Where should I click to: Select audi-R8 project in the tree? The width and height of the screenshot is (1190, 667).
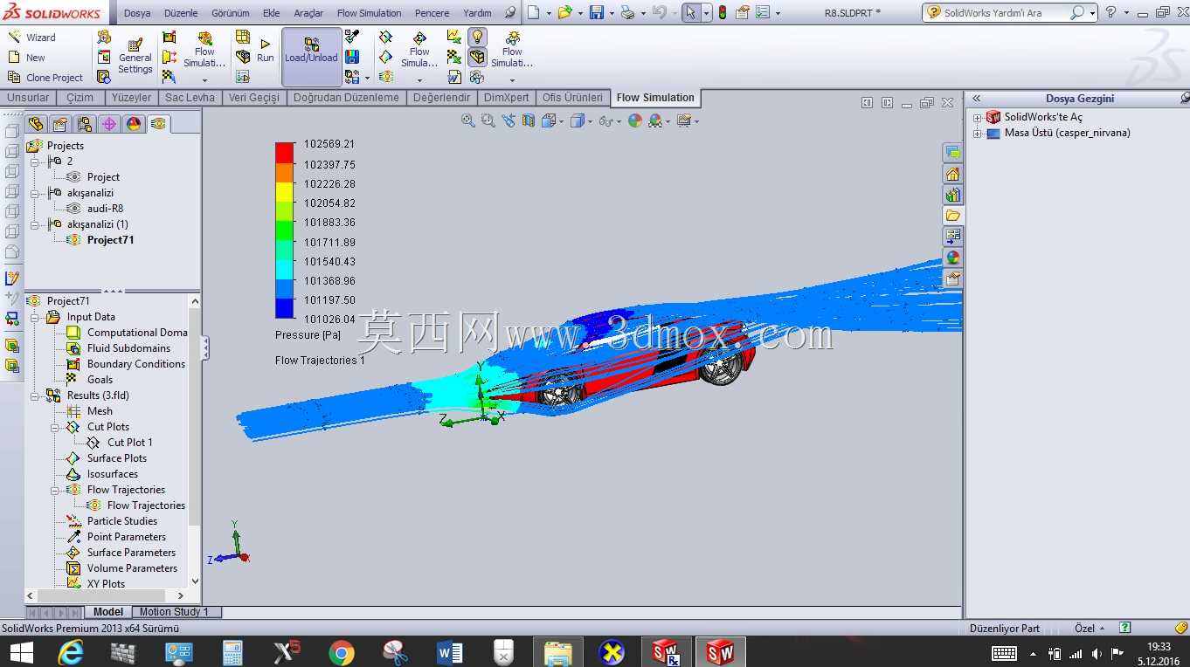pyautogui.click(x=105, y=209)
